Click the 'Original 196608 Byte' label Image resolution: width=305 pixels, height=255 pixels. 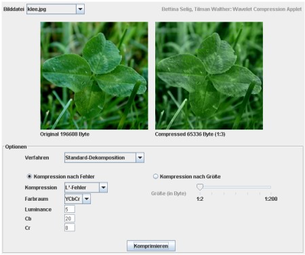[x=64, y=134]
